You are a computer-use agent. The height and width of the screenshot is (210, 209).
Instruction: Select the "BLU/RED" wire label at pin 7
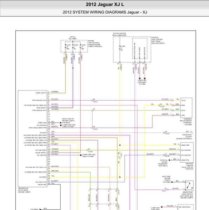coord(55,107)
